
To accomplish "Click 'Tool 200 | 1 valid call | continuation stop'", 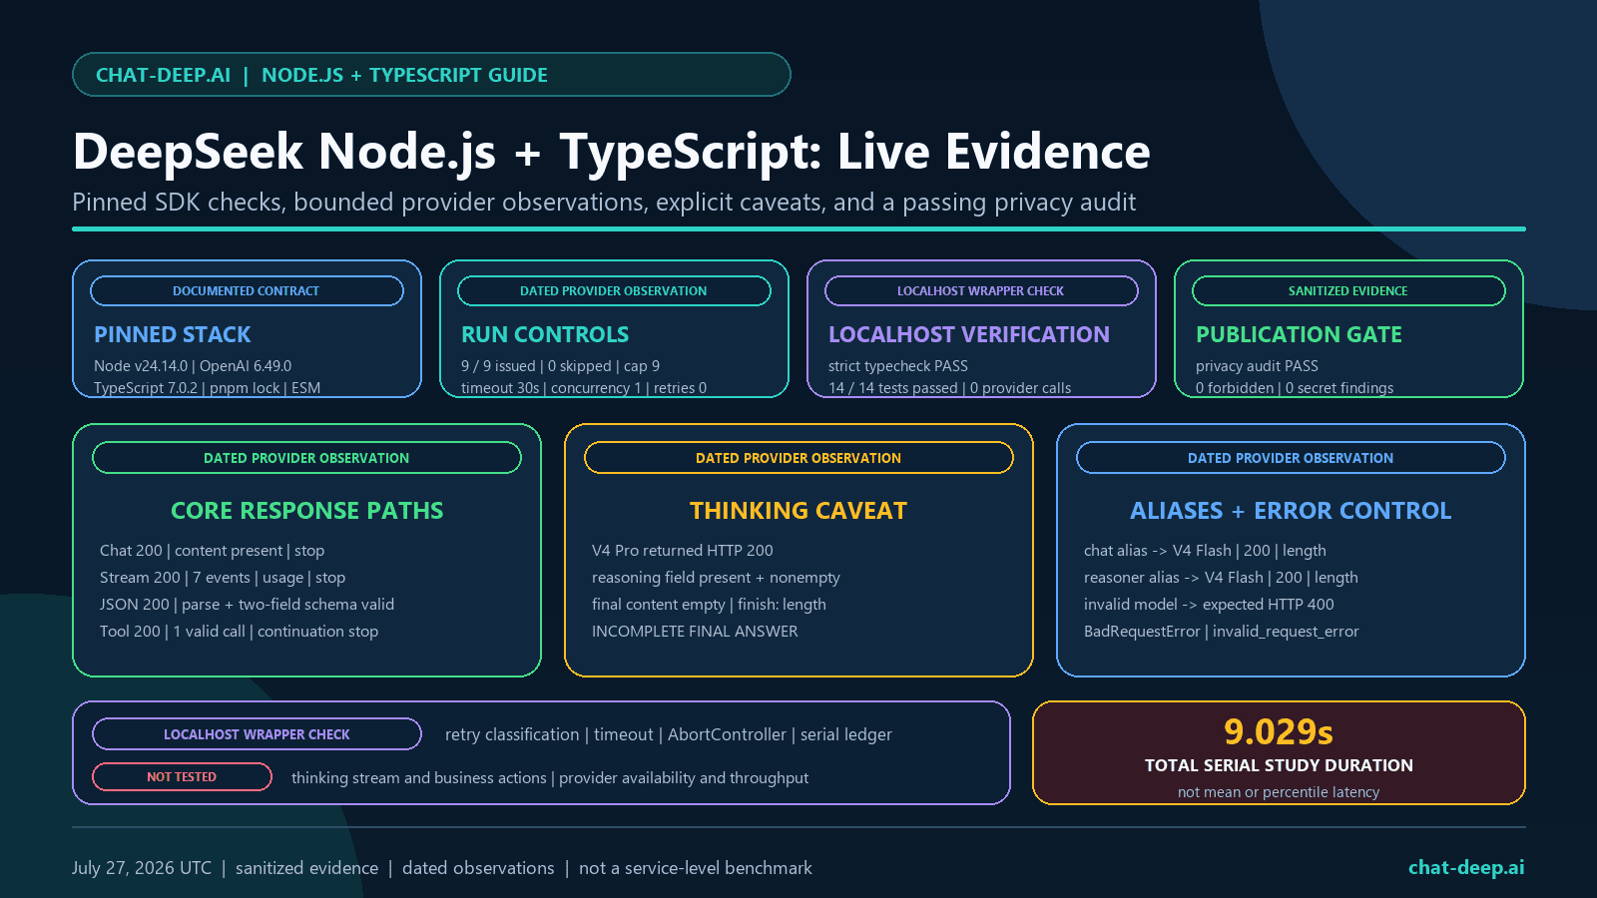I will click(x=239, y=632).
